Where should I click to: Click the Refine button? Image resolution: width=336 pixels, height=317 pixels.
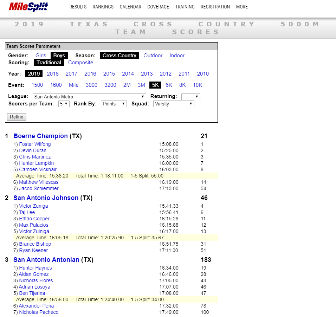(x=16, y=116)
